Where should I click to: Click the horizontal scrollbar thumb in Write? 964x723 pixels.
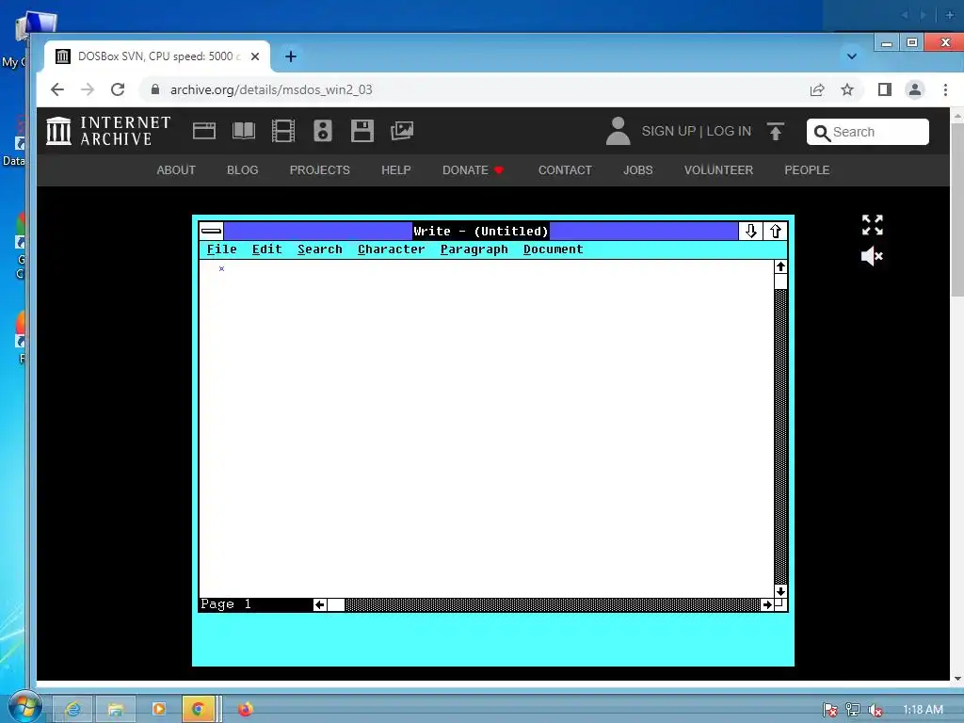click(x=336, y=605)
